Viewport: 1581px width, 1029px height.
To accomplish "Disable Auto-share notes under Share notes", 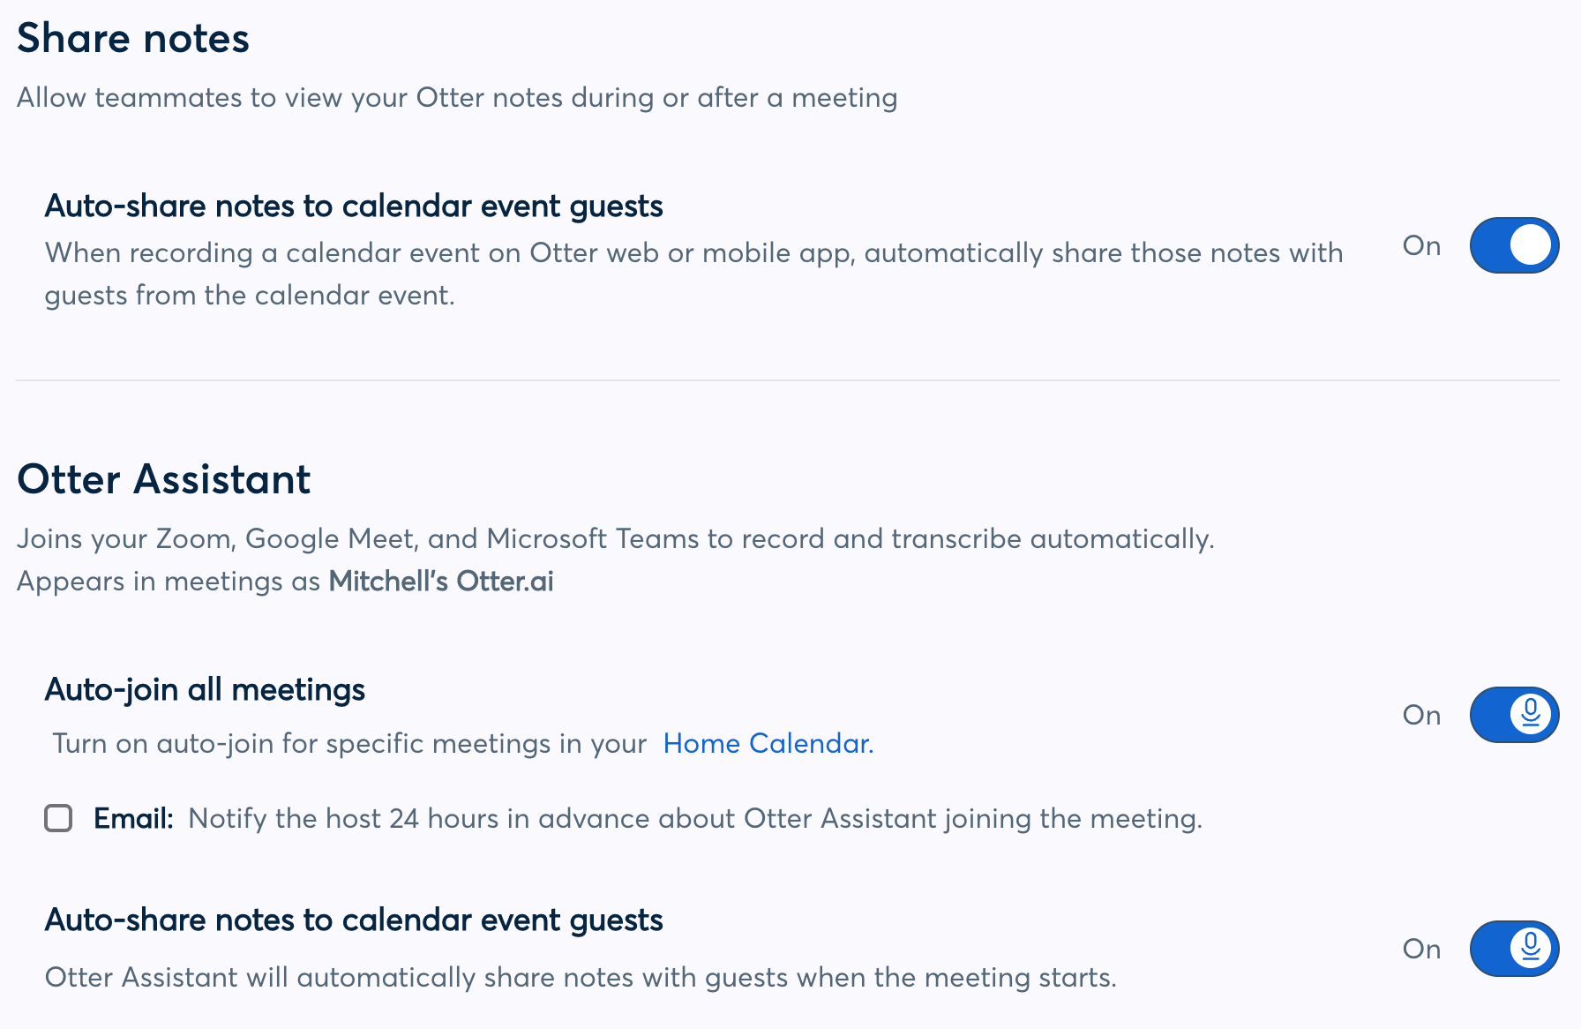I will tap(1514, 245).
